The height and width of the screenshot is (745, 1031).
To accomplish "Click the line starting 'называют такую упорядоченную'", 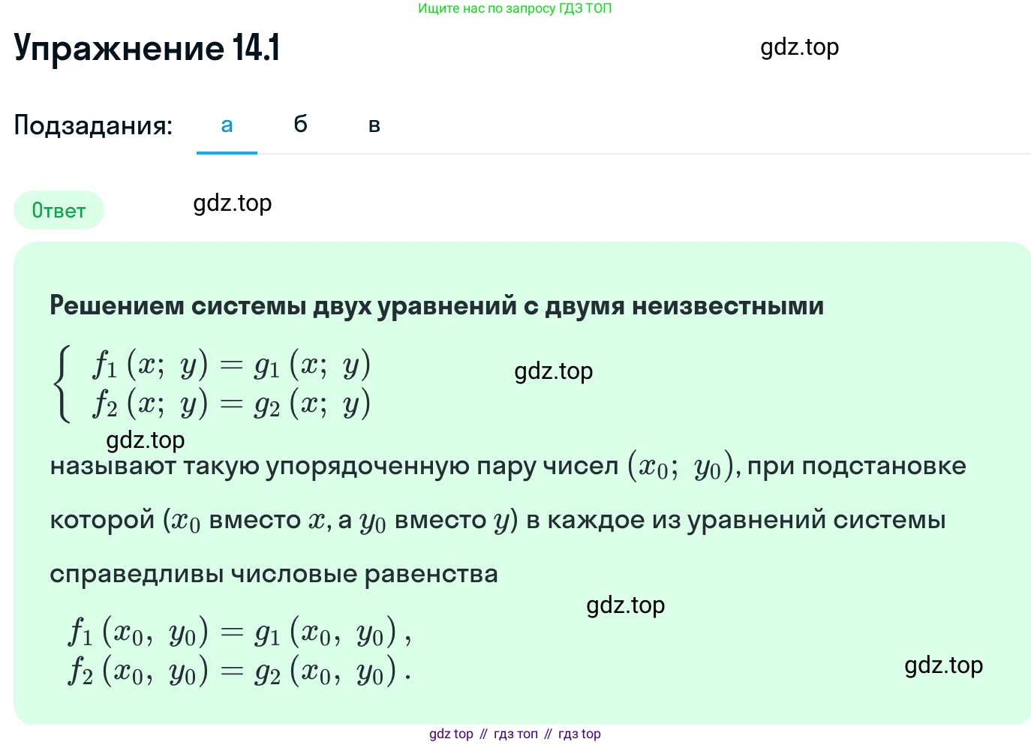I will [x=508, y=467].
